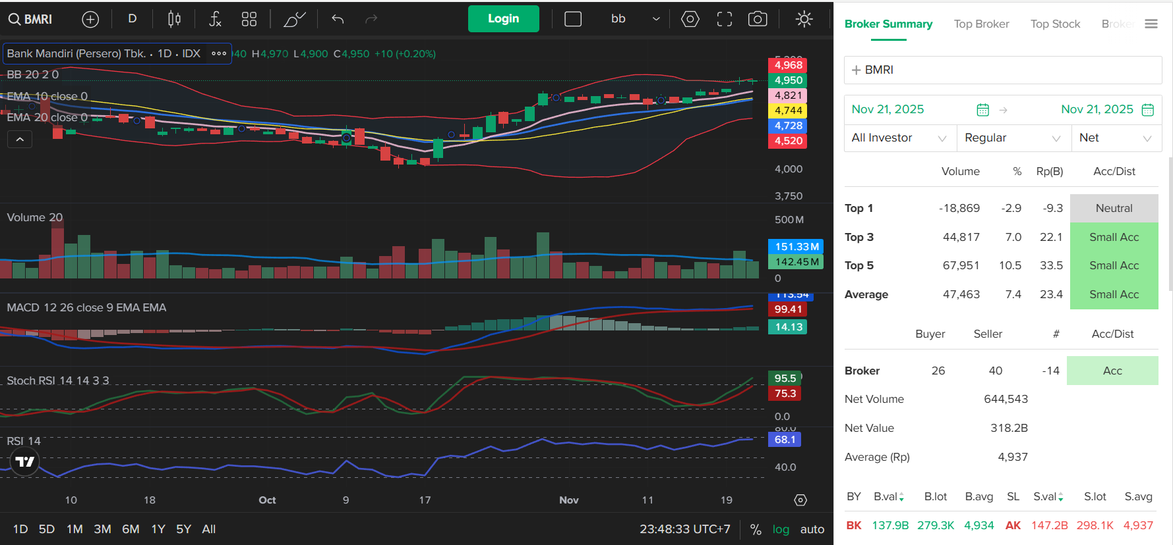This screenshot has width=1173, height=545.
Task: Enter fullscreen mode for the chart
Action: [x=724, y=19]
